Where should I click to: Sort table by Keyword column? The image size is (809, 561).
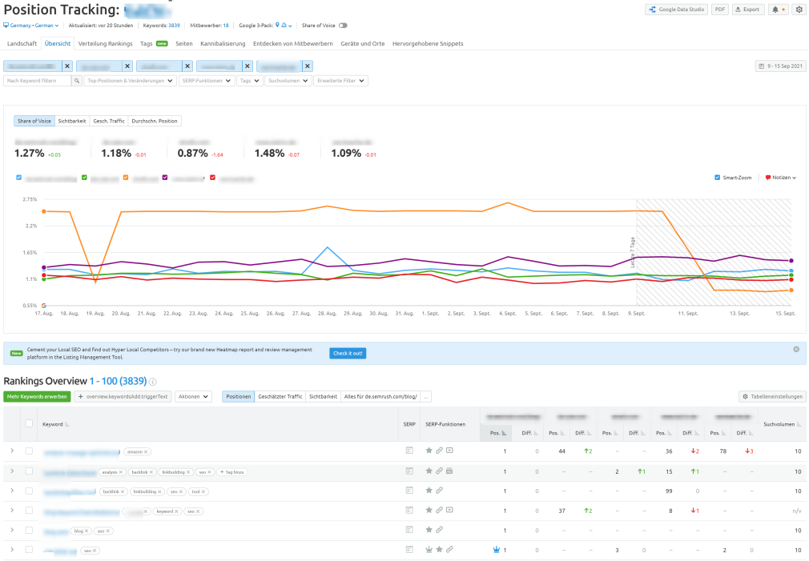55,424
